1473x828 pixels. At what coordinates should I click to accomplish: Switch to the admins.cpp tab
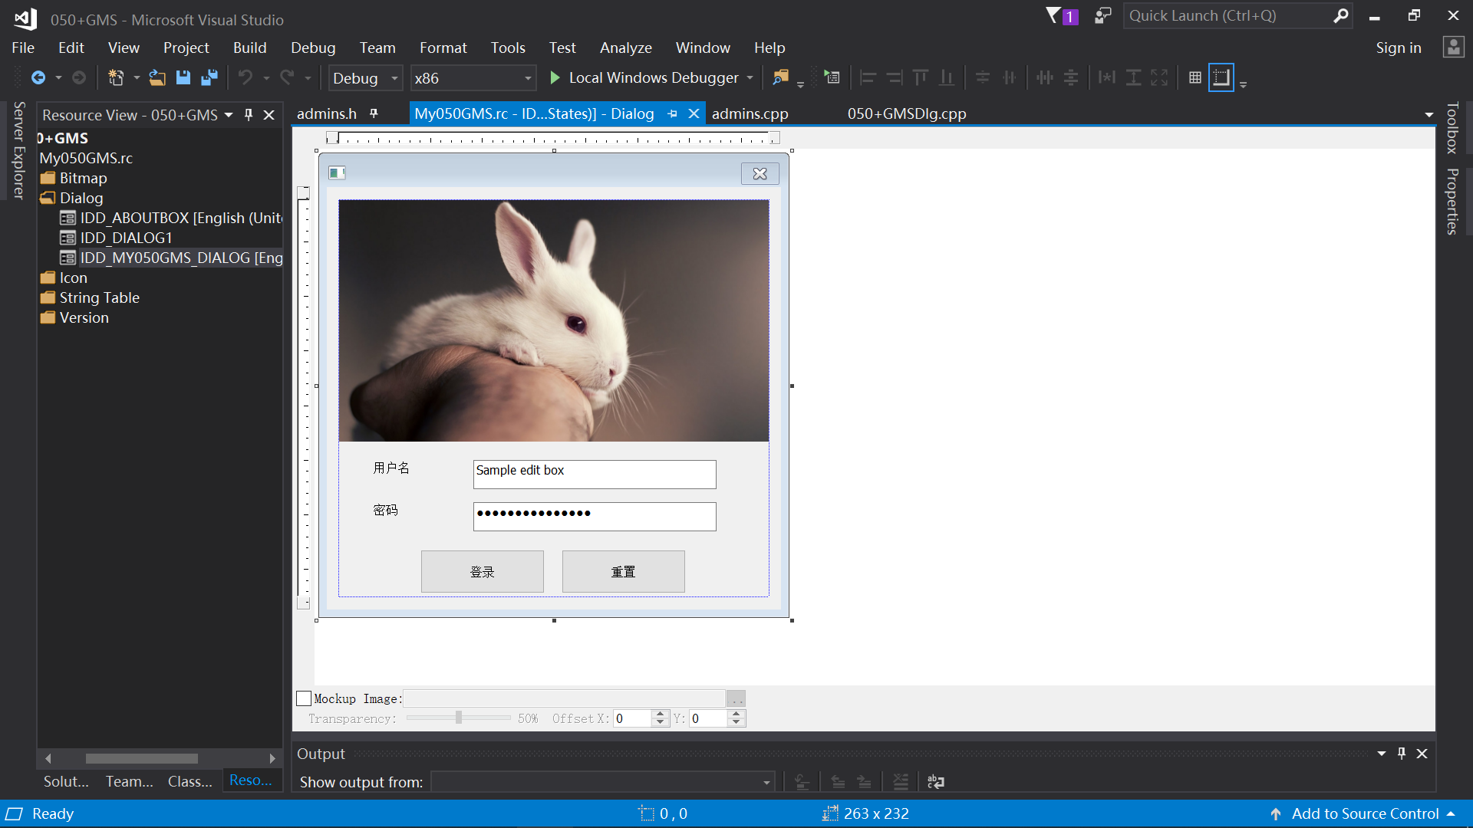click(750, 113)
